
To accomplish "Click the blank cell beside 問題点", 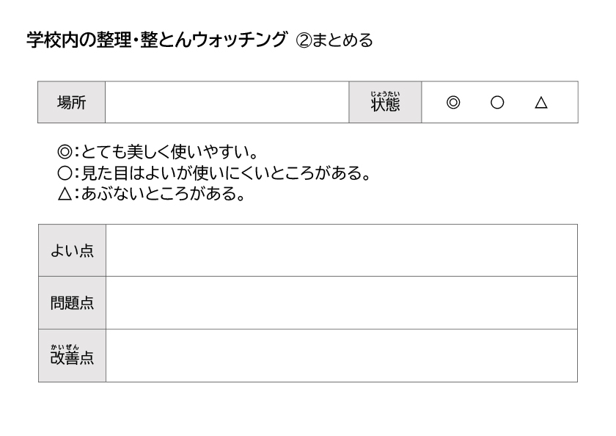I will point(342,302).
